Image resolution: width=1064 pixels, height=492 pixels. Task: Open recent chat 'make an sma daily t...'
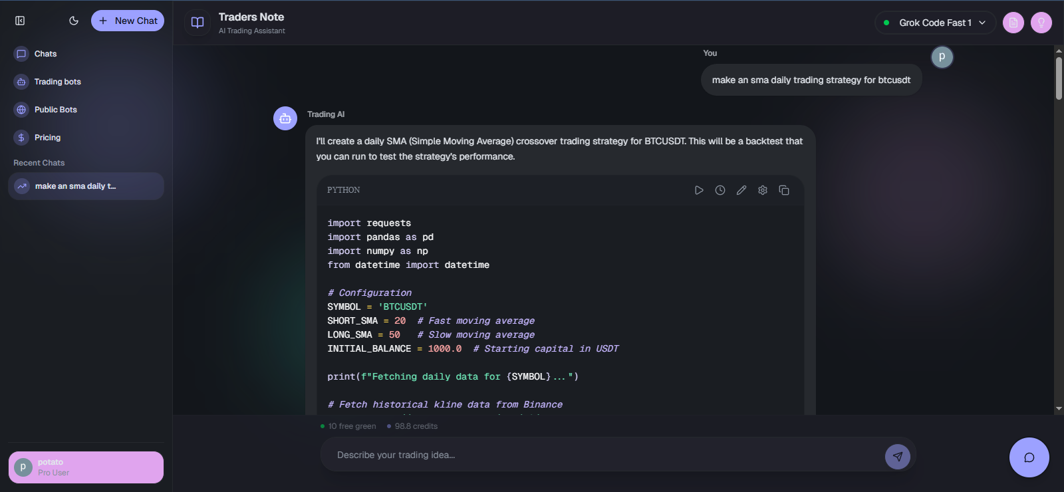(86, 186)
